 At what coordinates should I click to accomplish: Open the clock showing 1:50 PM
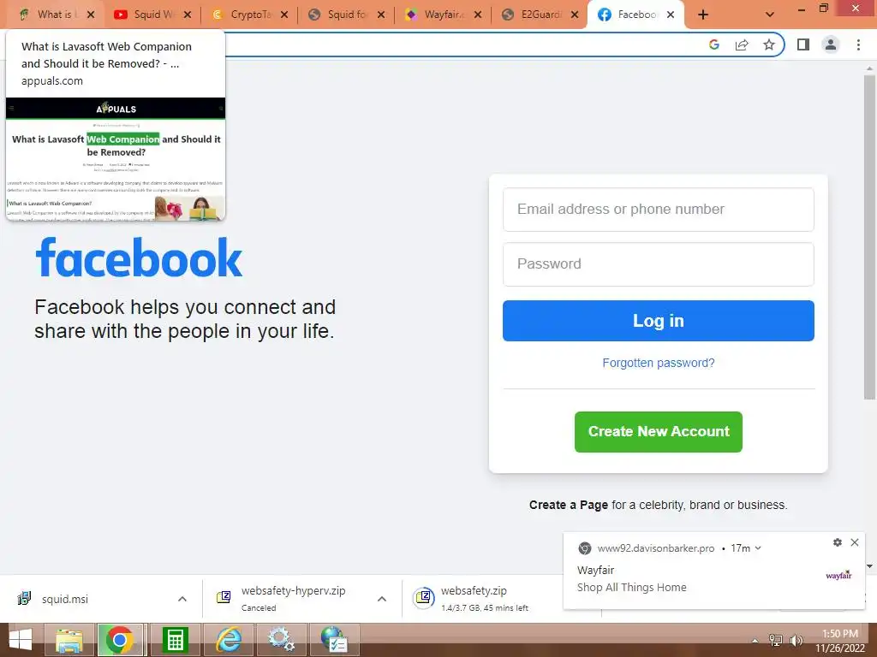840,641
